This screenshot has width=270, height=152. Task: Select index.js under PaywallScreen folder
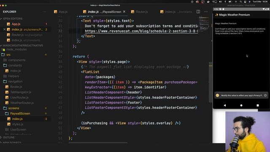15,119
